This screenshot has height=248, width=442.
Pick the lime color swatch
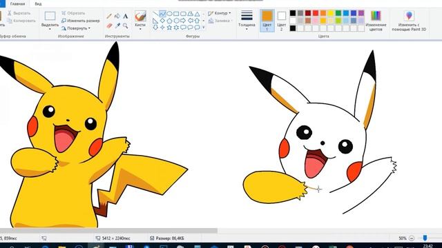click(x=338, y=21)
